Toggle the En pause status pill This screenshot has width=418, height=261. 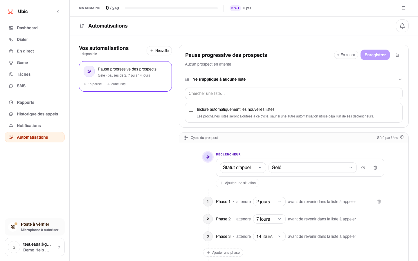[x=346, y=55]
